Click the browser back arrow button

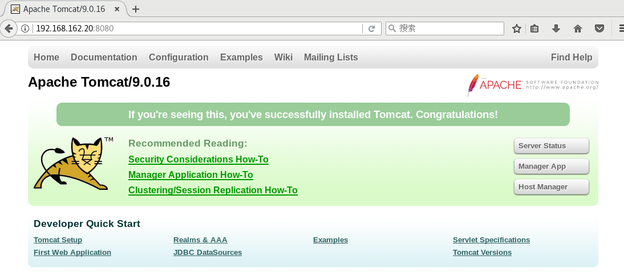[9, 29]
